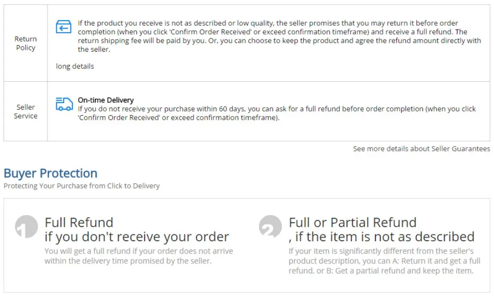Click the number 2 circle badge
The image size is (494, 296).
[x=270, y=226]
